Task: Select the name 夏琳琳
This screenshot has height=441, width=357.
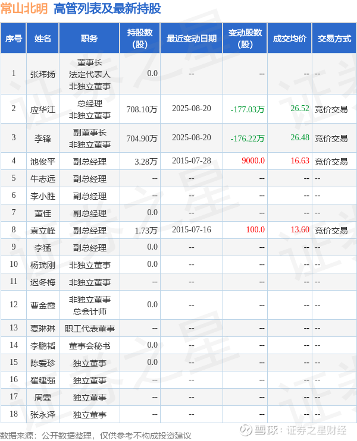Action: [43, 329]
